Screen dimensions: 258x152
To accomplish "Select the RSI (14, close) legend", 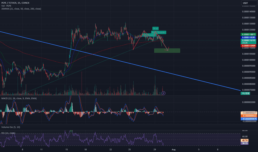I will [8, 133].
